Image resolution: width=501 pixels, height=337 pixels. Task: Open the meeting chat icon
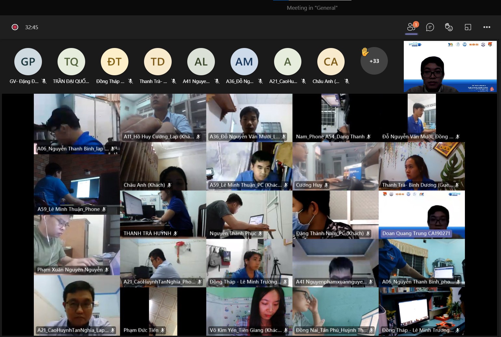[430, 27]
